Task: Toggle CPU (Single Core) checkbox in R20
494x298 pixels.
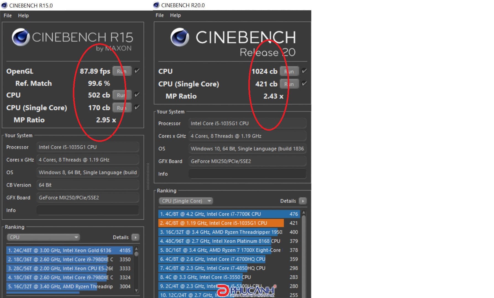Action: tap(304, 83)
